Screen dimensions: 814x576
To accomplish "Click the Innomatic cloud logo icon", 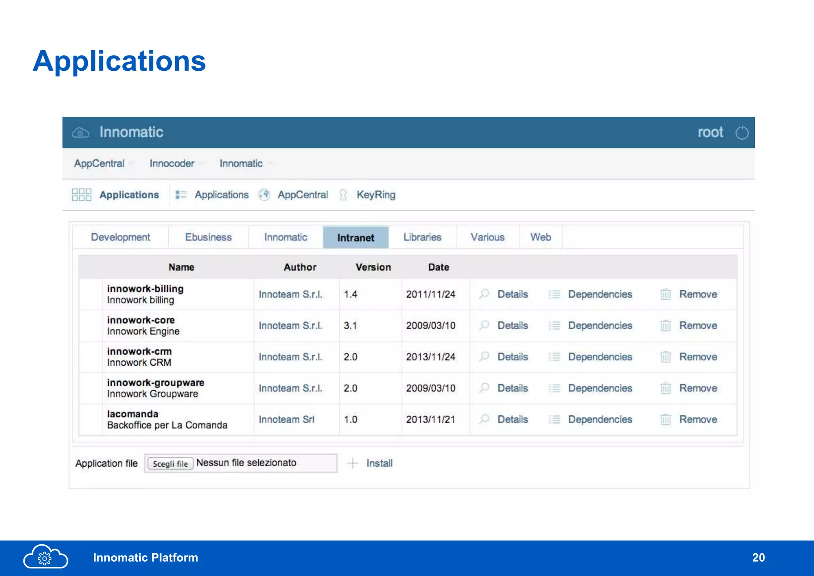I will tap(81, 132).
